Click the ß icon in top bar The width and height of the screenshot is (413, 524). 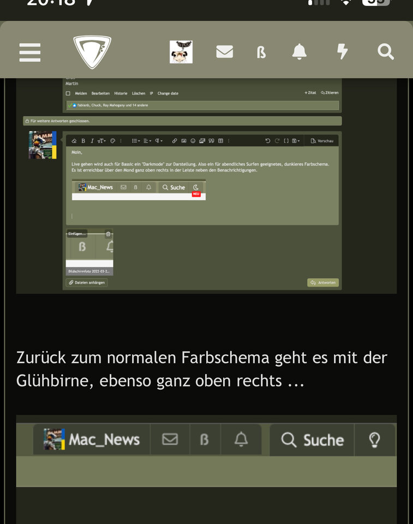coord(261,52)
